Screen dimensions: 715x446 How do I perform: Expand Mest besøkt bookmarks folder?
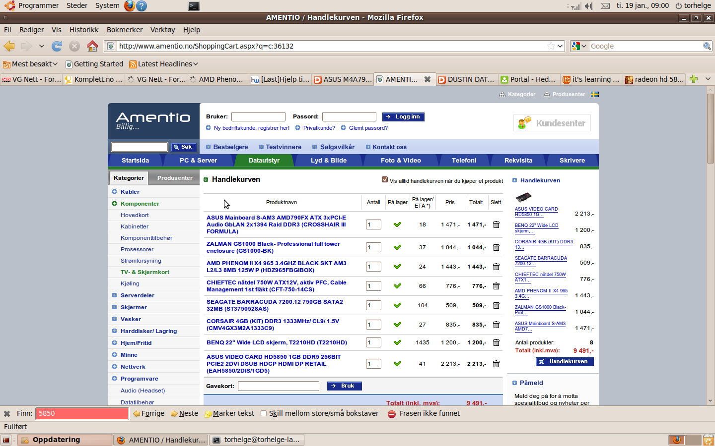30,64
